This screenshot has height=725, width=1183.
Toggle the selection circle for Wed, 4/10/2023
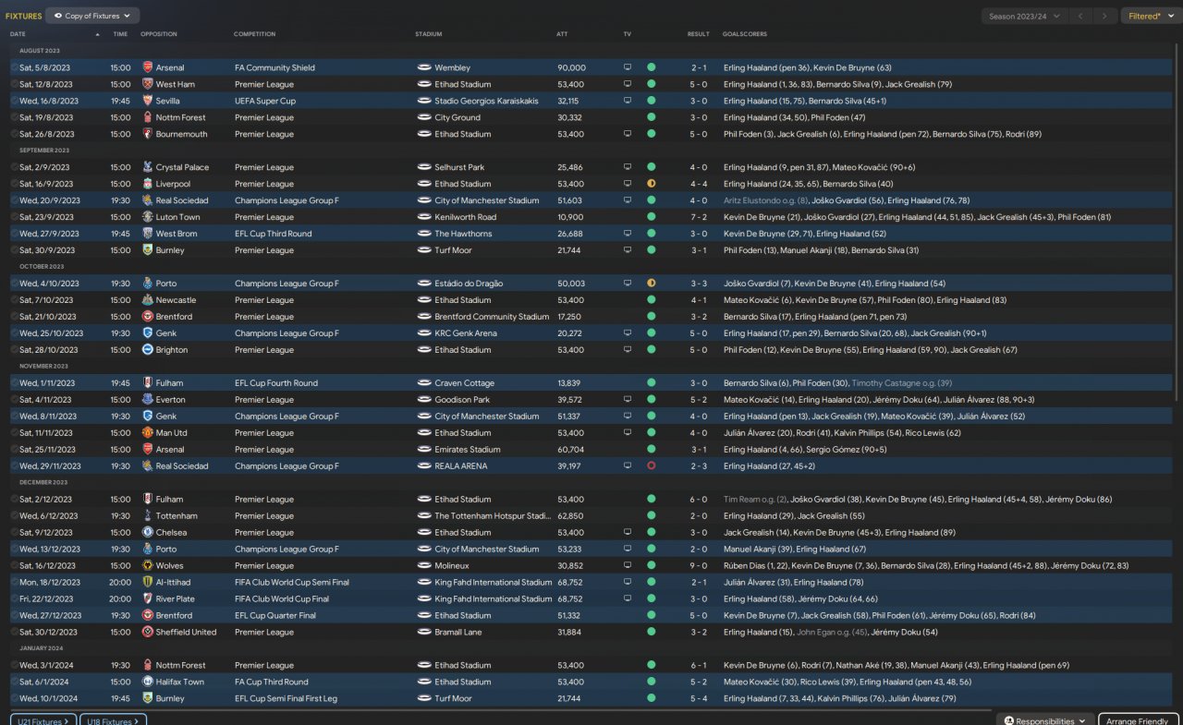pyautogui.click(x=14, y=284)
